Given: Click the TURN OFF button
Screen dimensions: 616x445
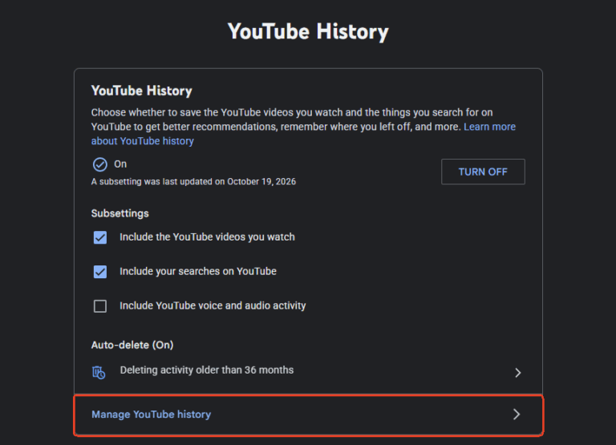Looking at the screenshot, I should point(483,172).
